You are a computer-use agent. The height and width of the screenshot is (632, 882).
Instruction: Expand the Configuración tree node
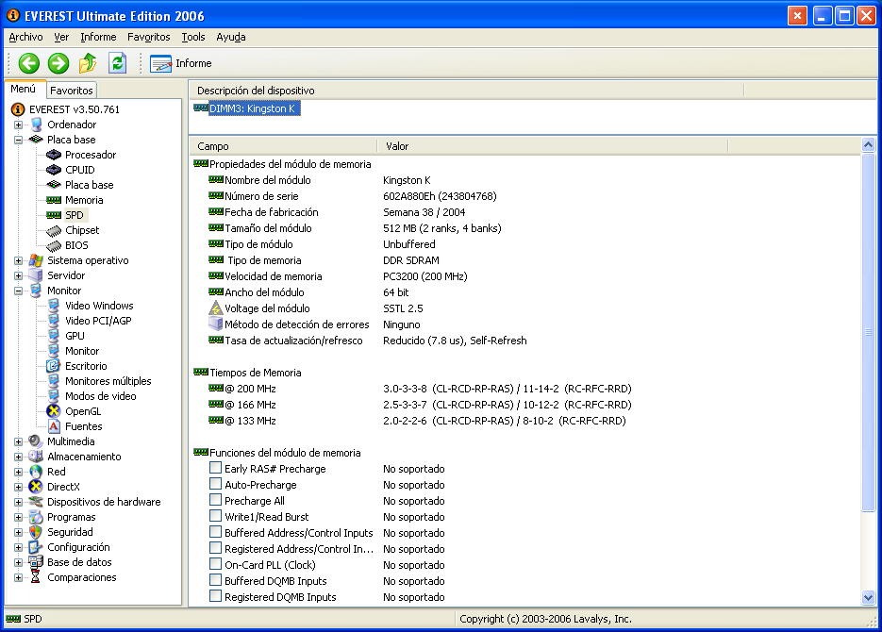[x=19, y=548]
